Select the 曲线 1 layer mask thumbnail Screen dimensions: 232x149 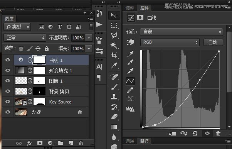pyautogui.click(x=39, y=60)
